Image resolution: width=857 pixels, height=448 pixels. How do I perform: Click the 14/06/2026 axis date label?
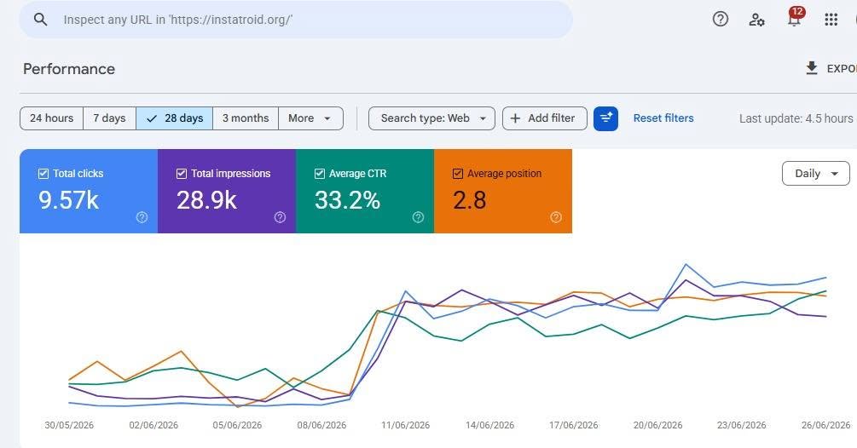(x=489, y=425)
